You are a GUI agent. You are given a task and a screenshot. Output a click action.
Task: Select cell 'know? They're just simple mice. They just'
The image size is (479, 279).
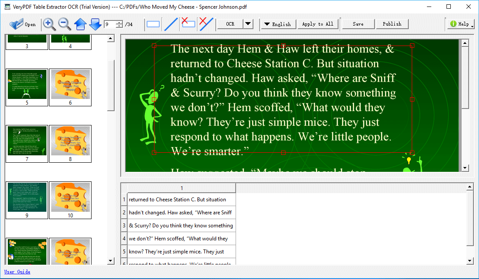181,252
